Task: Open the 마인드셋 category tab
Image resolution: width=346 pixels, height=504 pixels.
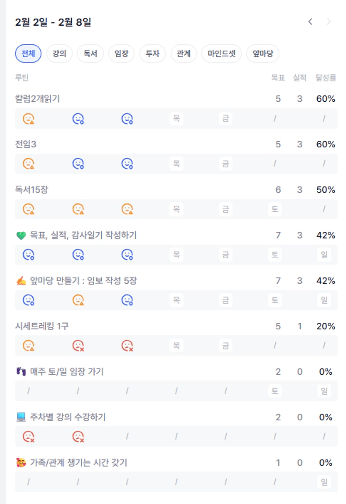Action: point(221,54)
